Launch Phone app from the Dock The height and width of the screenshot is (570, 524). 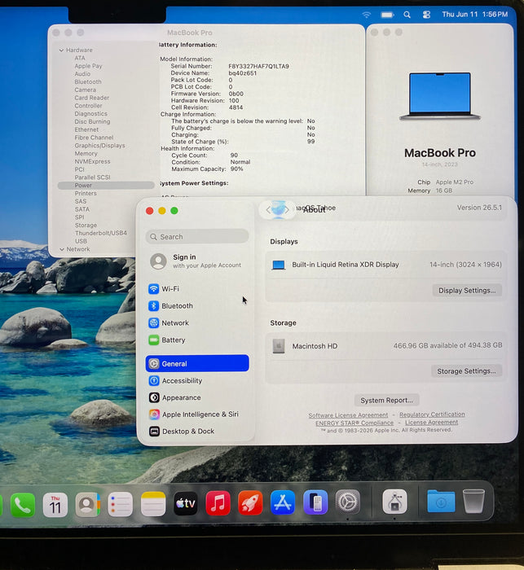pyautogui.click(x=23, y=505)
